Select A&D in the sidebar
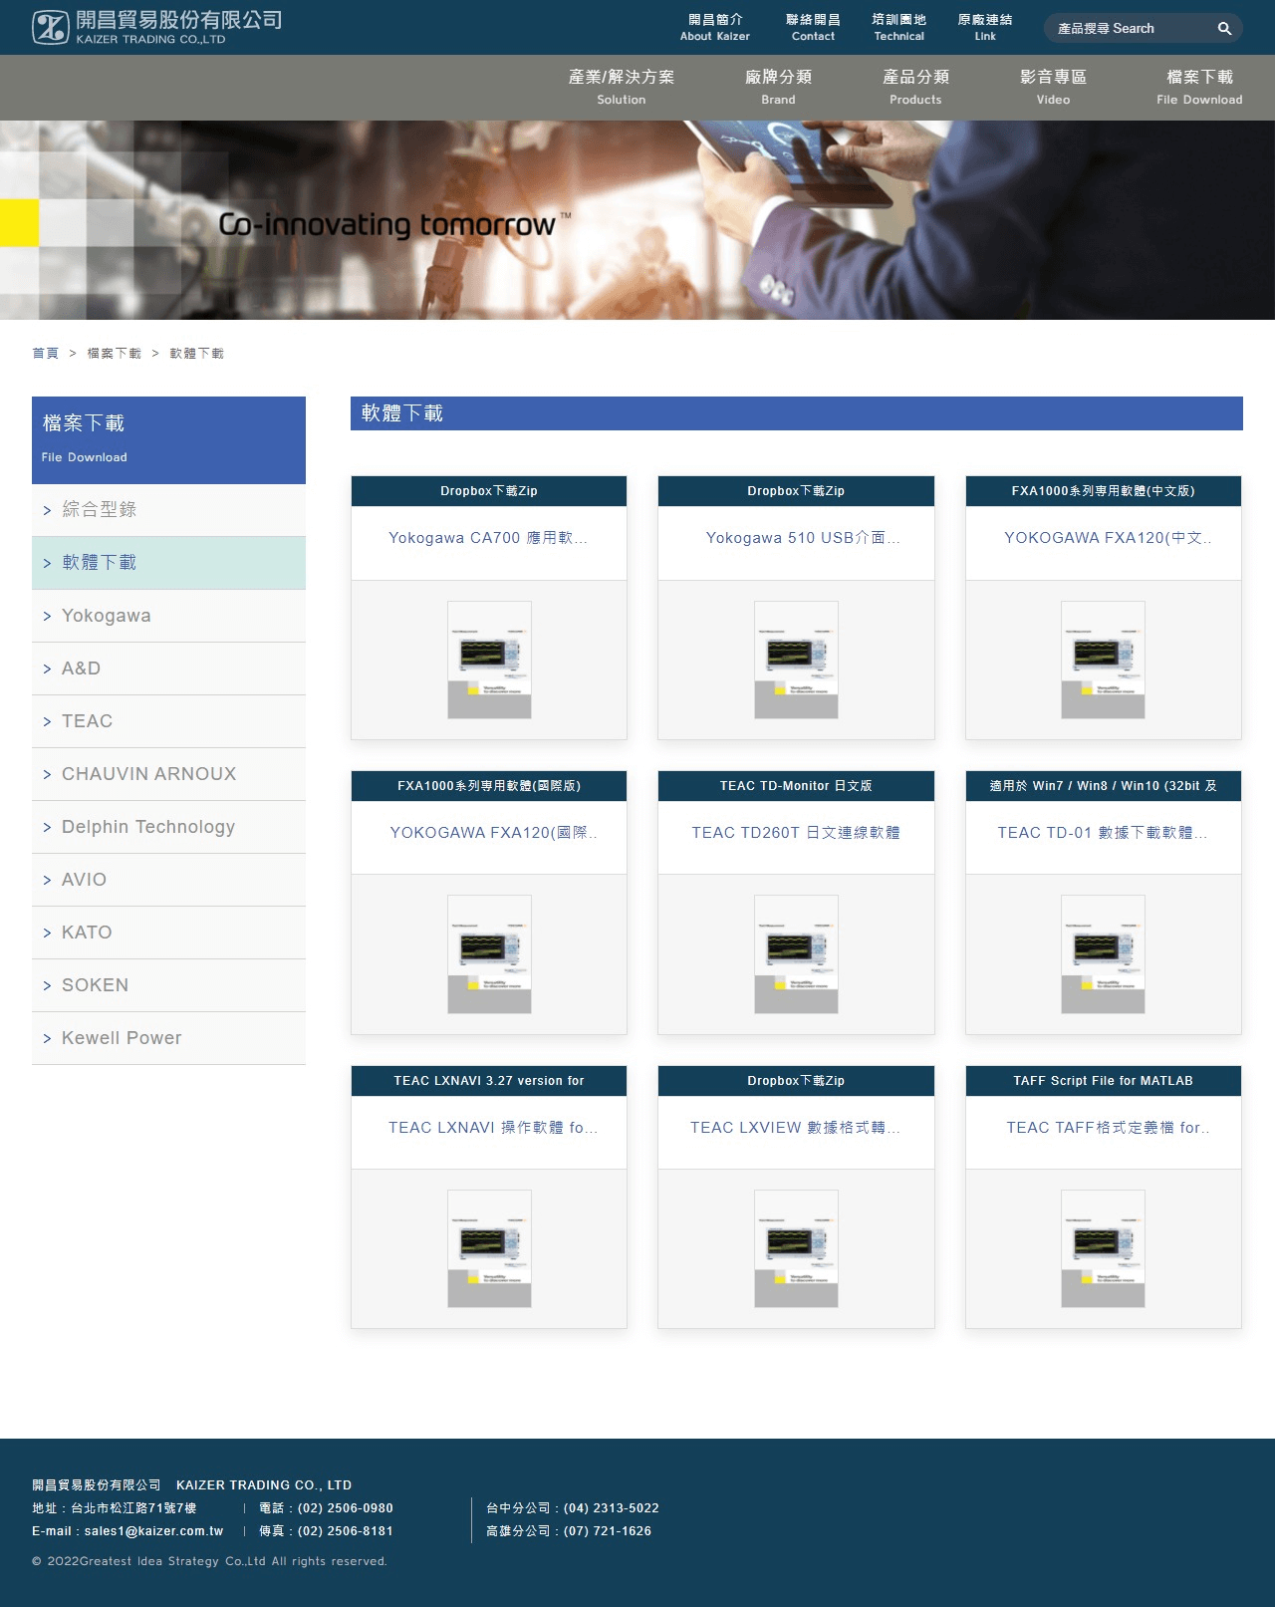 pyautogui.click(x=168, y=669)
